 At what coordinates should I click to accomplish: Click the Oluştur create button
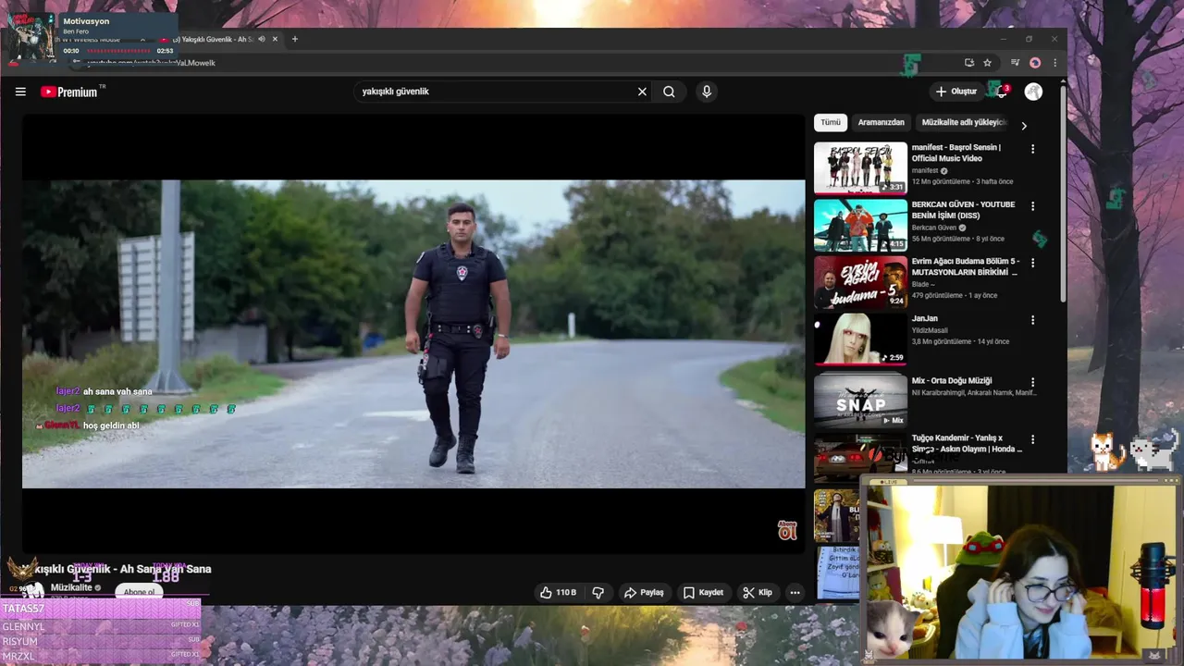(956, 92)
